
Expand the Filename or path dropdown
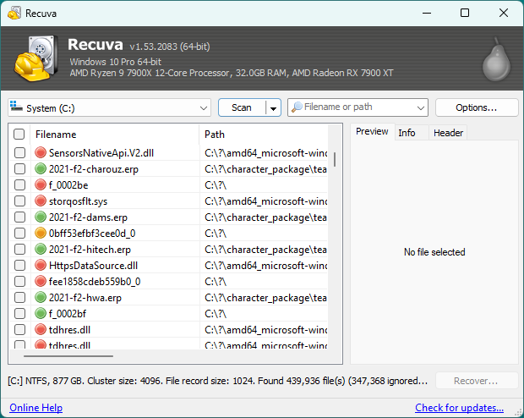tap(421, 107)
